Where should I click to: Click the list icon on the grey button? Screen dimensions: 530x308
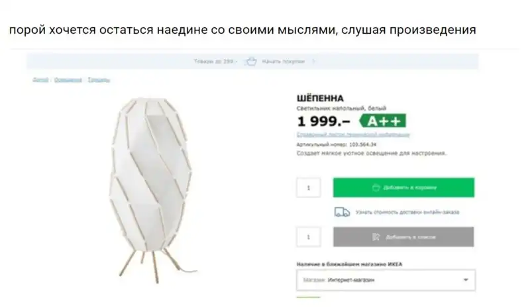376,237
